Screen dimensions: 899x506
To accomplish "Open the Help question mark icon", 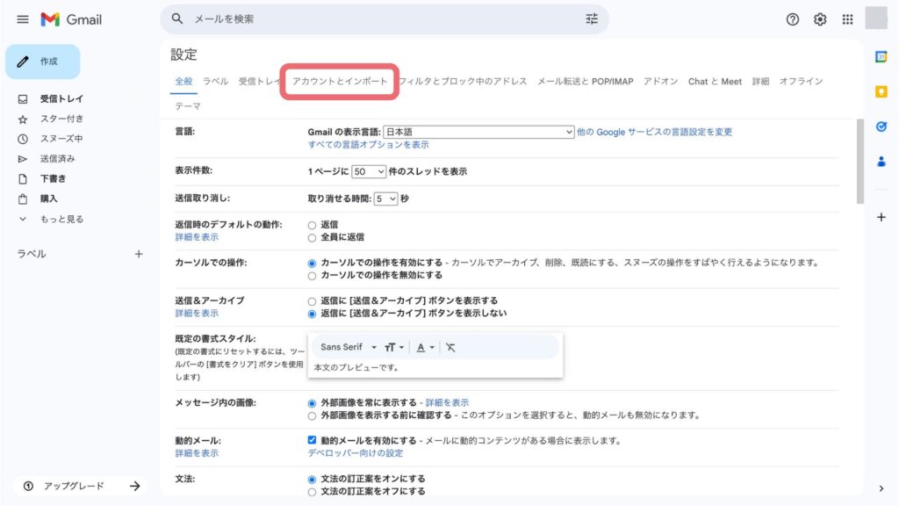I will coord(793,19).
